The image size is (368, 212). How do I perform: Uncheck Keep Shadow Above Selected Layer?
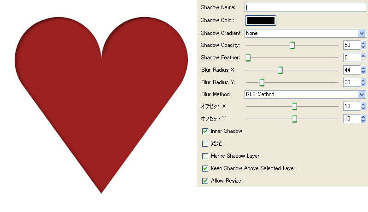pyautogui.click(x=205, y=168)
